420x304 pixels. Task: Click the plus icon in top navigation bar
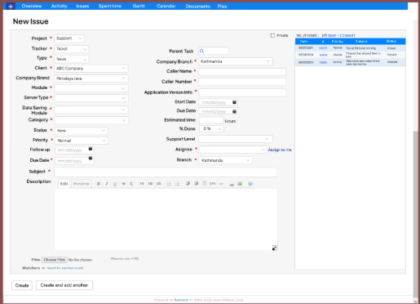11,6
